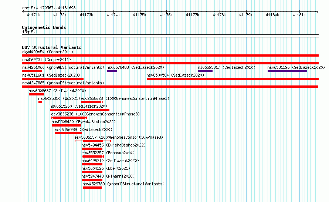The width and height of the screenshot is (329, 202).
Task: Click the red bar under nsv6496989
Action: point(68,133)
